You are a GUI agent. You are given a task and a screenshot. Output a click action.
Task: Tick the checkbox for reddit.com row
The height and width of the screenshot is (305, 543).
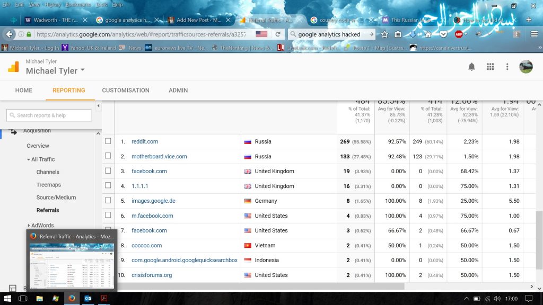point(108,141)
